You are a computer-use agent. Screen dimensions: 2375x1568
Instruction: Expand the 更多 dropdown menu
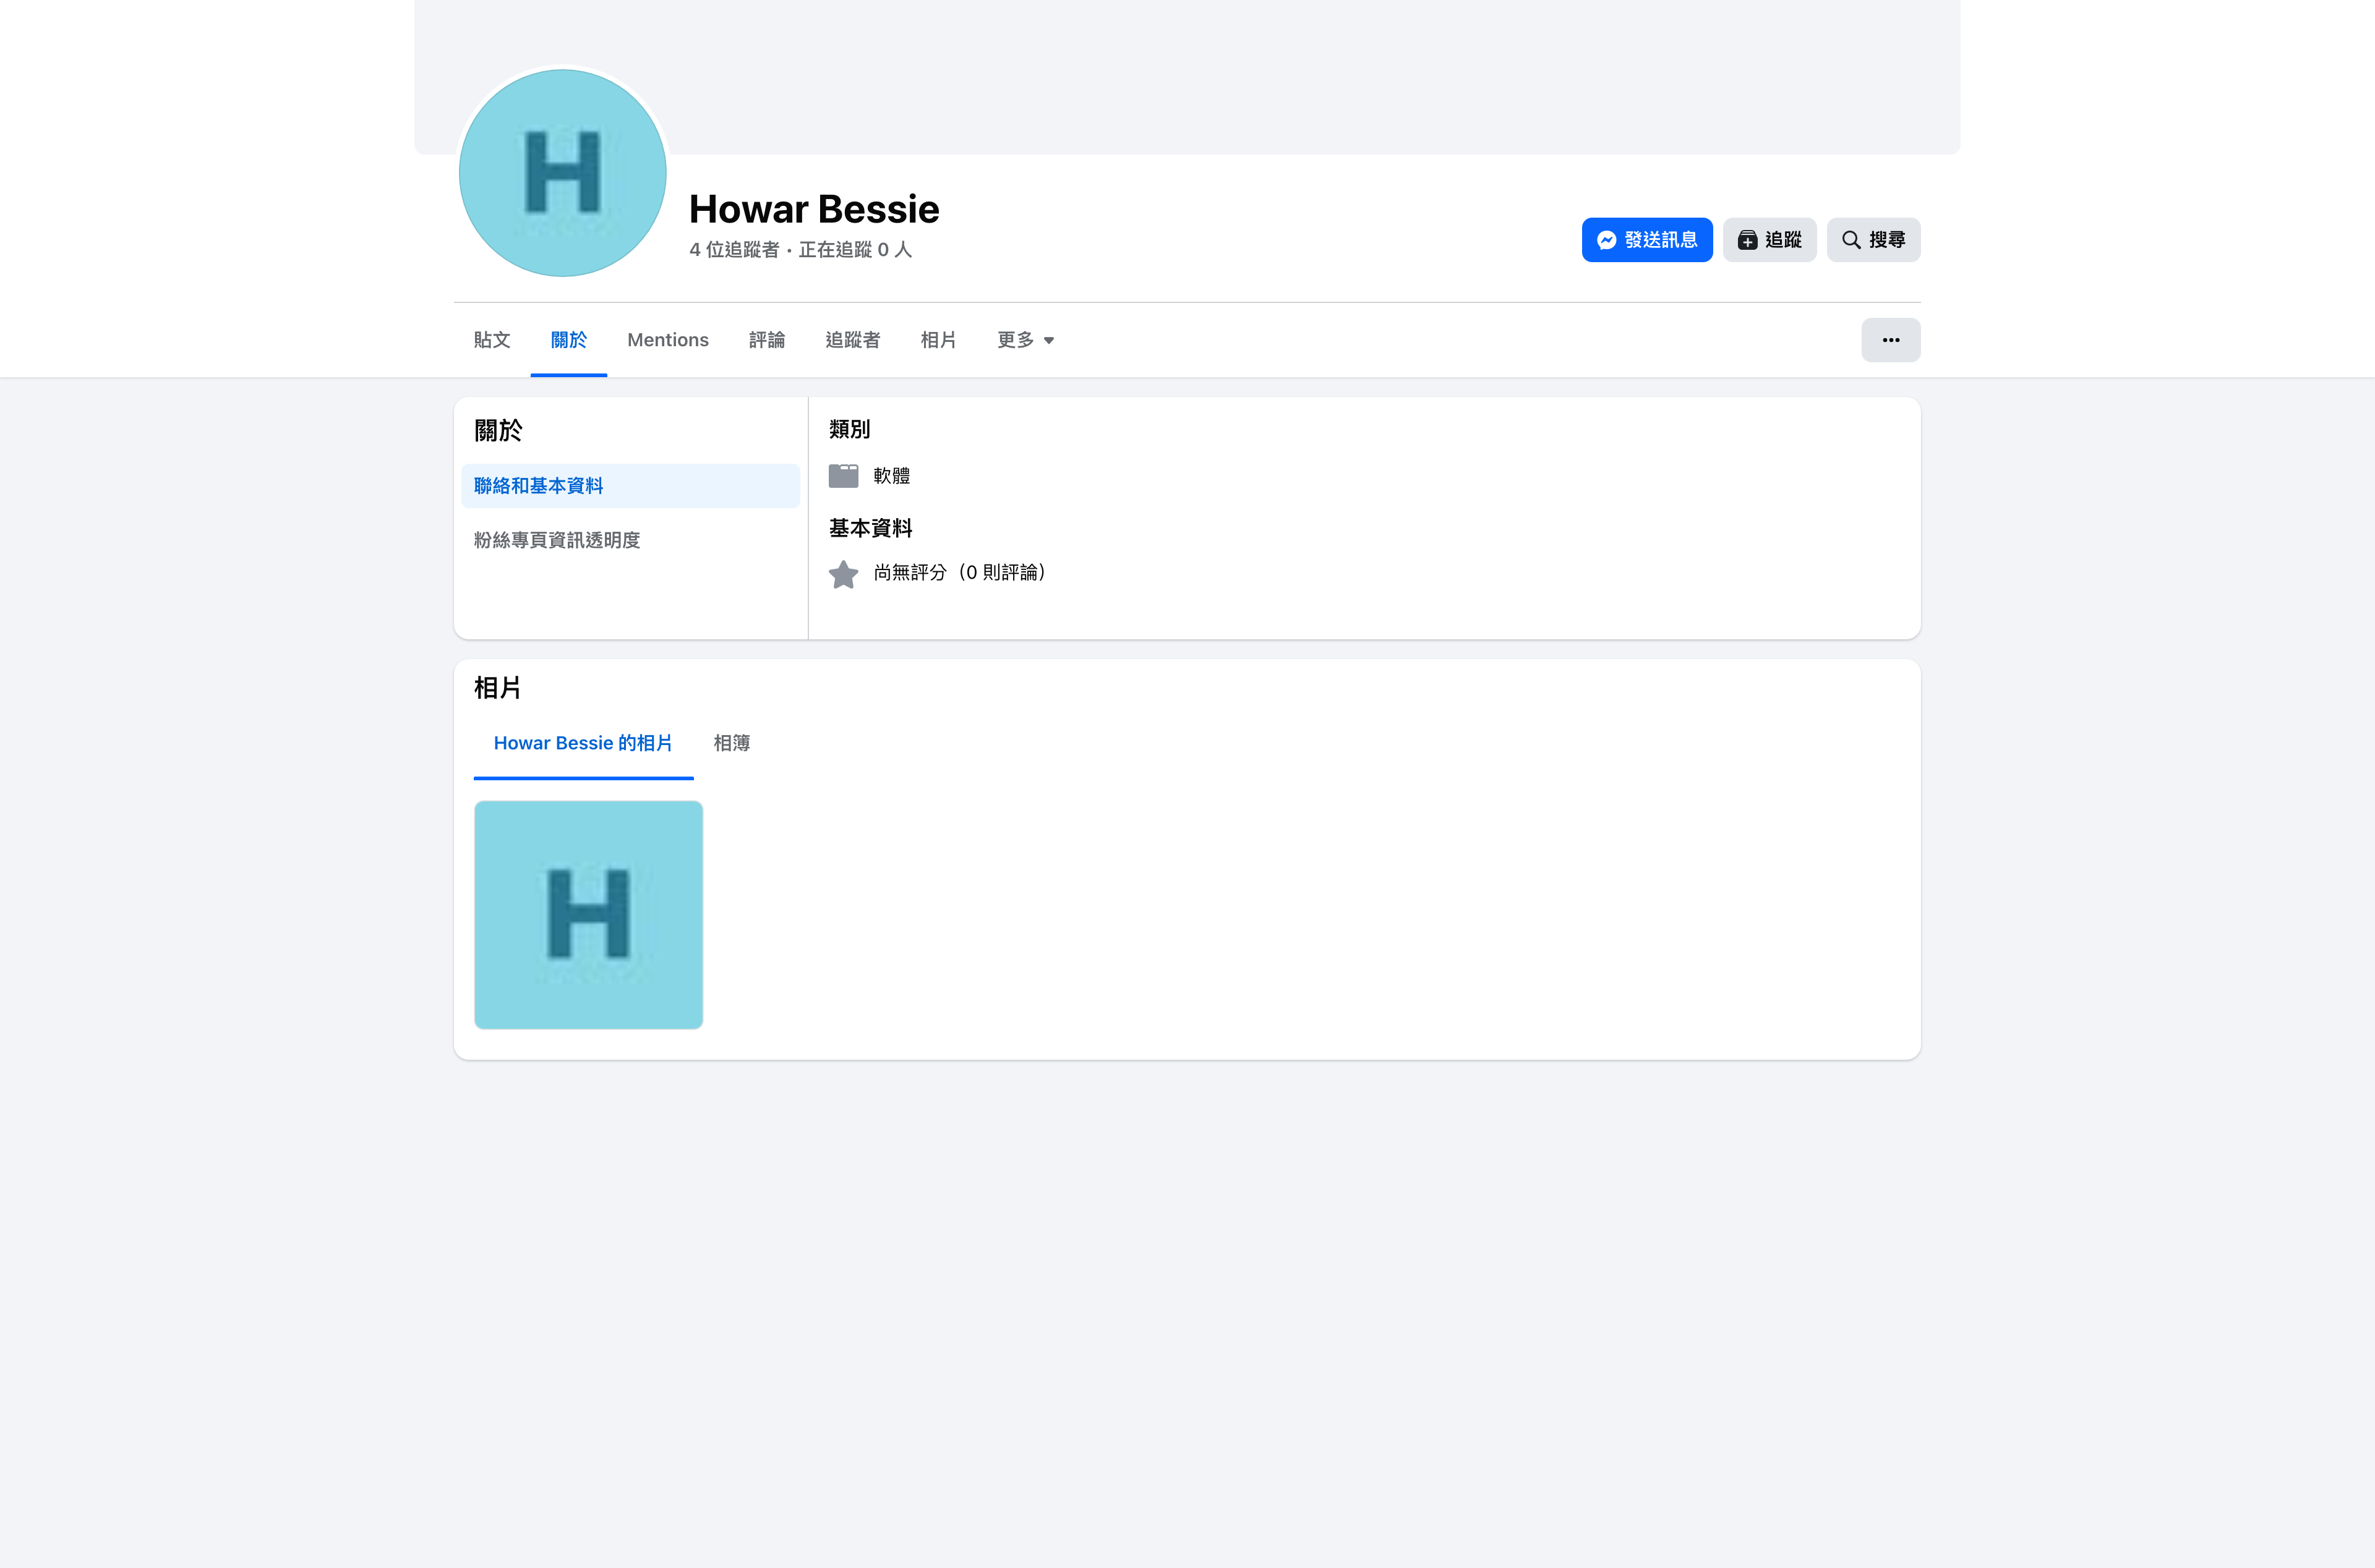pyautogui.click(x=1025, y=340)
